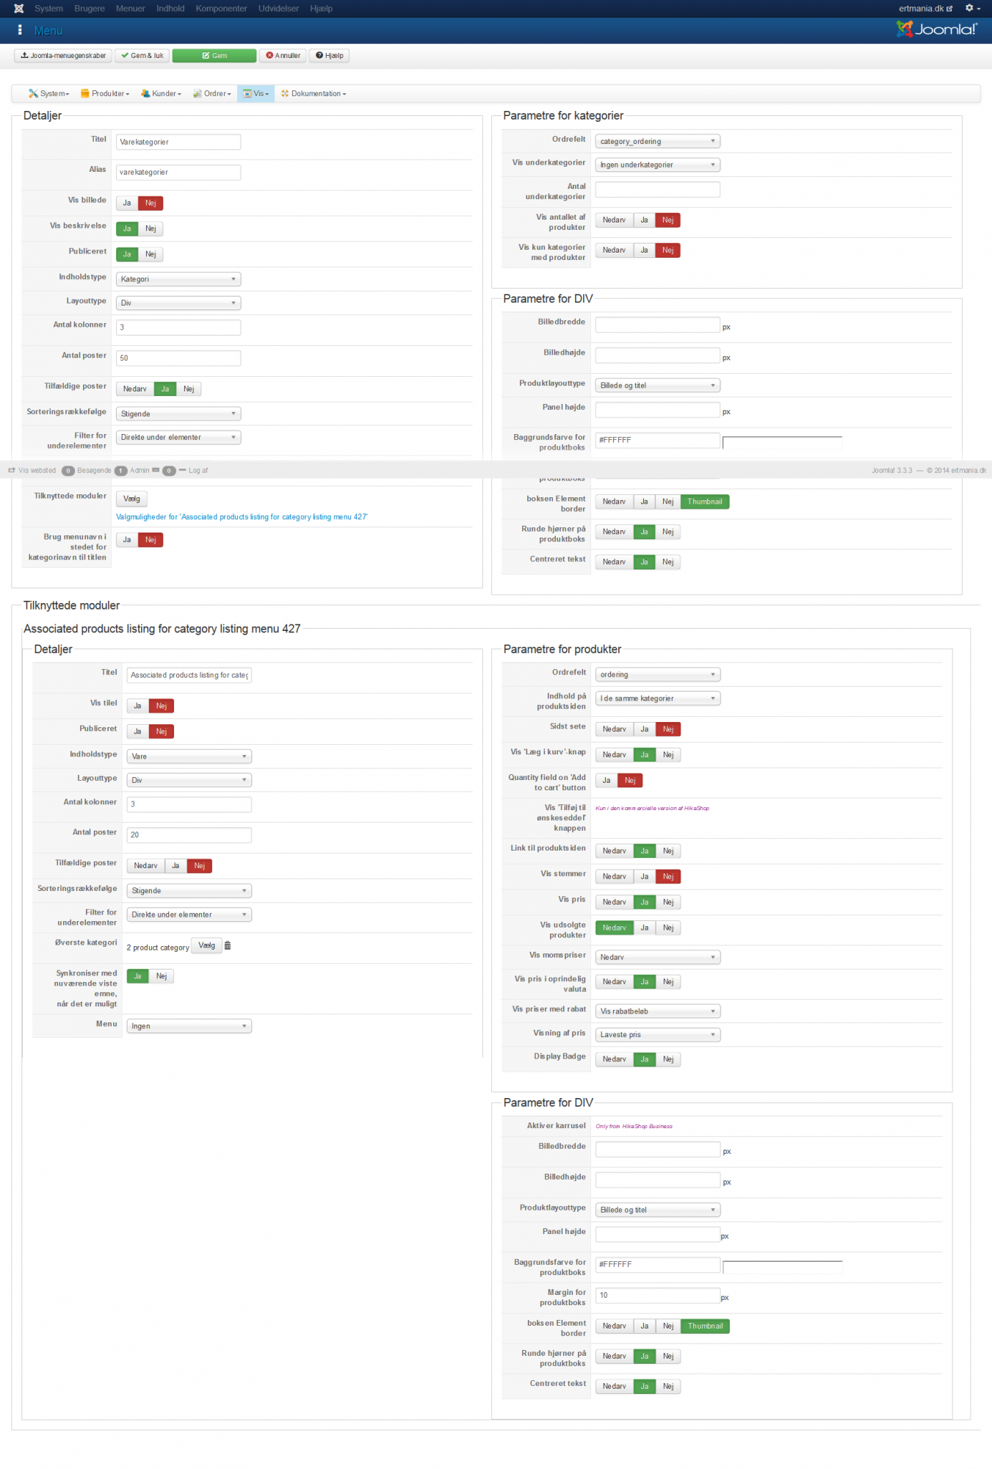Click Vælg button beside '2 product category'
The image size is (992, 1469).
[x=207, y=945]
